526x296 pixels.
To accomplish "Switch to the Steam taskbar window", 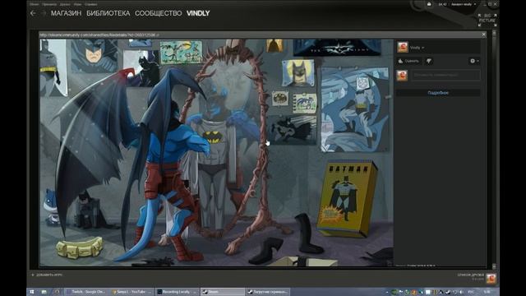I will coord(222,292).
